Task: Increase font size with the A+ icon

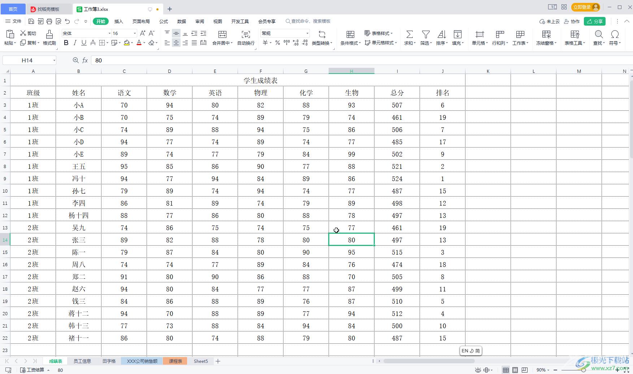Action: tap(143, 33)
